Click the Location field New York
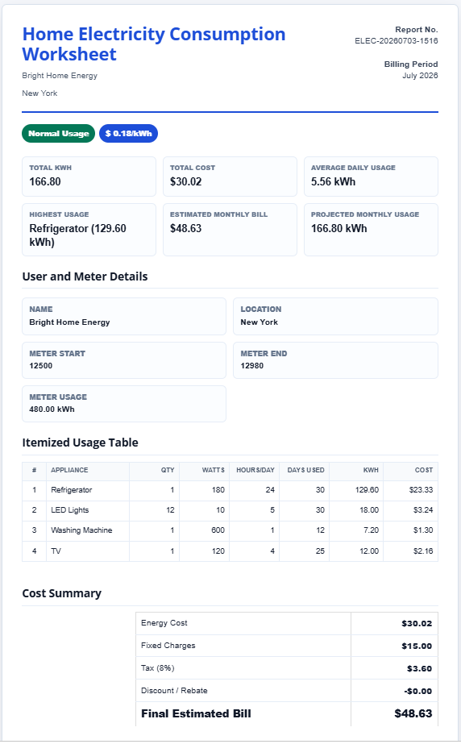461x744 pixels. (x=335, y=316)
